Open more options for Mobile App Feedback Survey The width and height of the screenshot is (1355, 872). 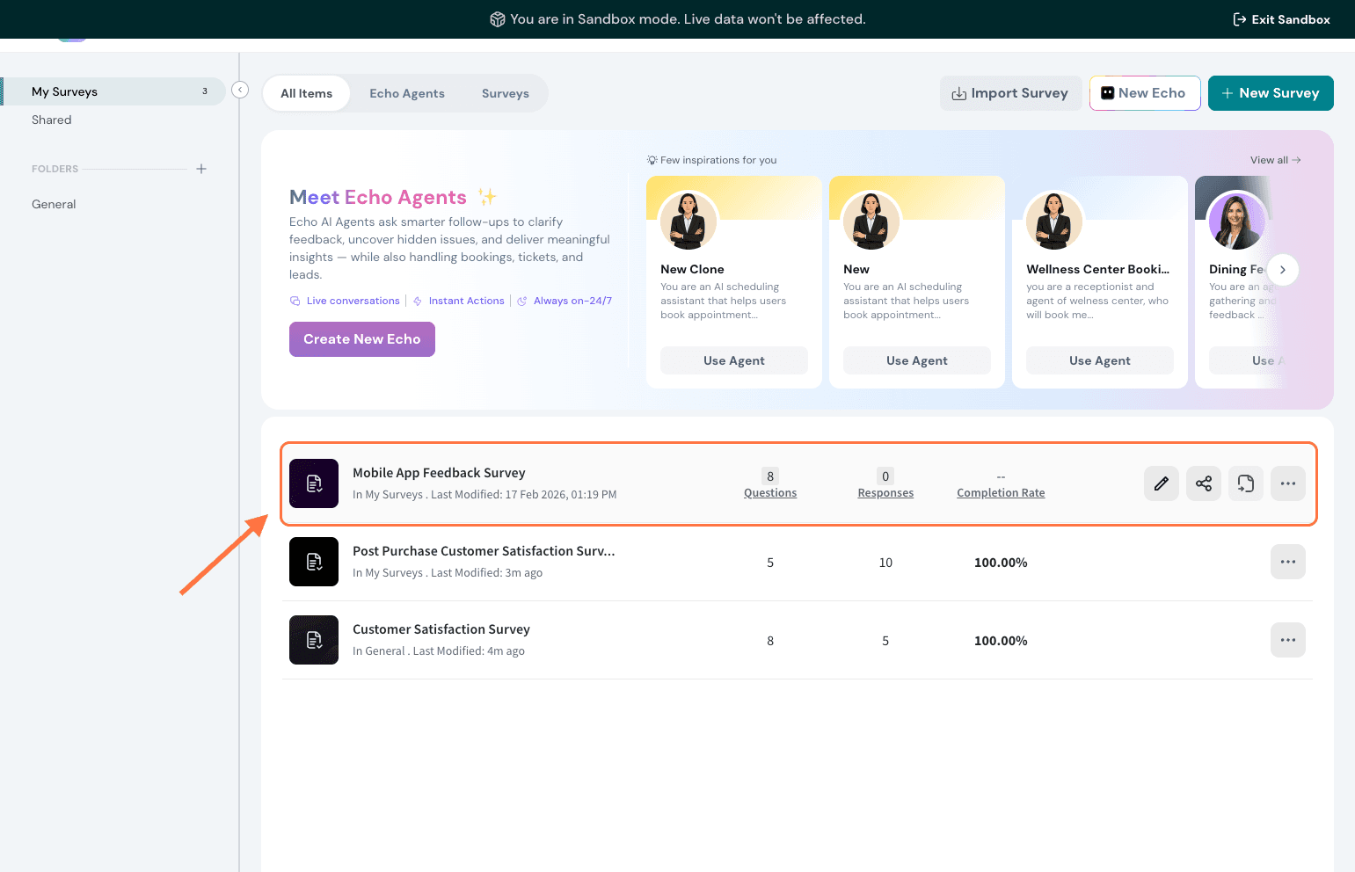click(x=1287, y=483)
